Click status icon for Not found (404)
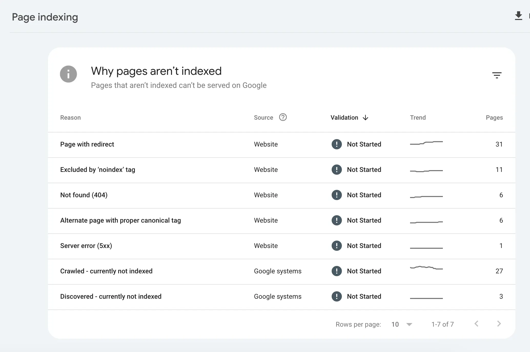Image resolution: width=530 pixels, height=352 pixels. (337, 195)
